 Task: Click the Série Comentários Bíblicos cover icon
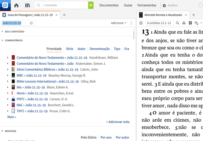tap(13, 69)
